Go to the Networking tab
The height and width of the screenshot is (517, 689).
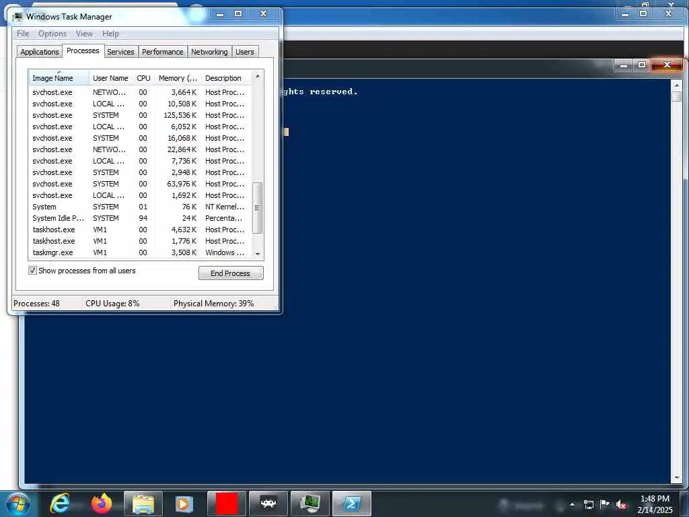[209, 52]
